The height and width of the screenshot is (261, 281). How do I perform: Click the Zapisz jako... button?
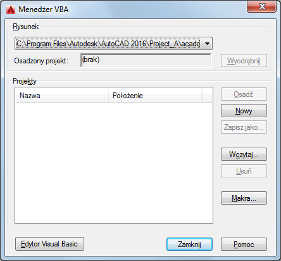244,127
